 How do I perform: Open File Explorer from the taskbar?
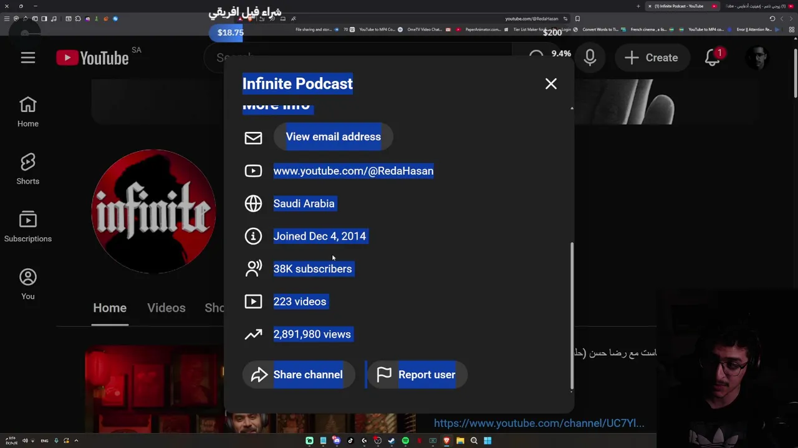pyautogui.click(x=460, y=441)
